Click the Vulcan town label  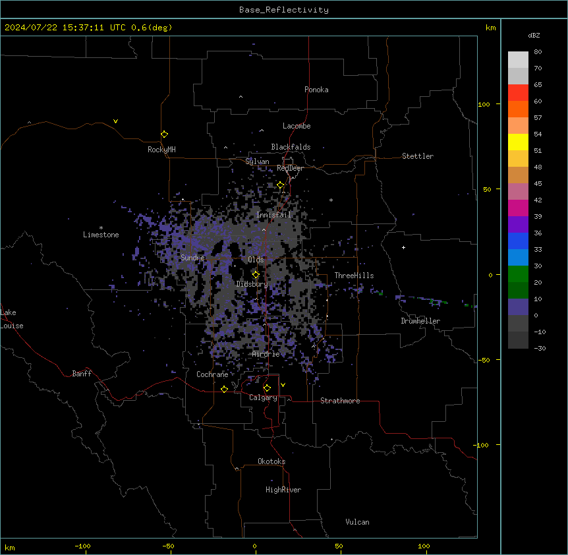pyautogui.click(x=357, y=522)
